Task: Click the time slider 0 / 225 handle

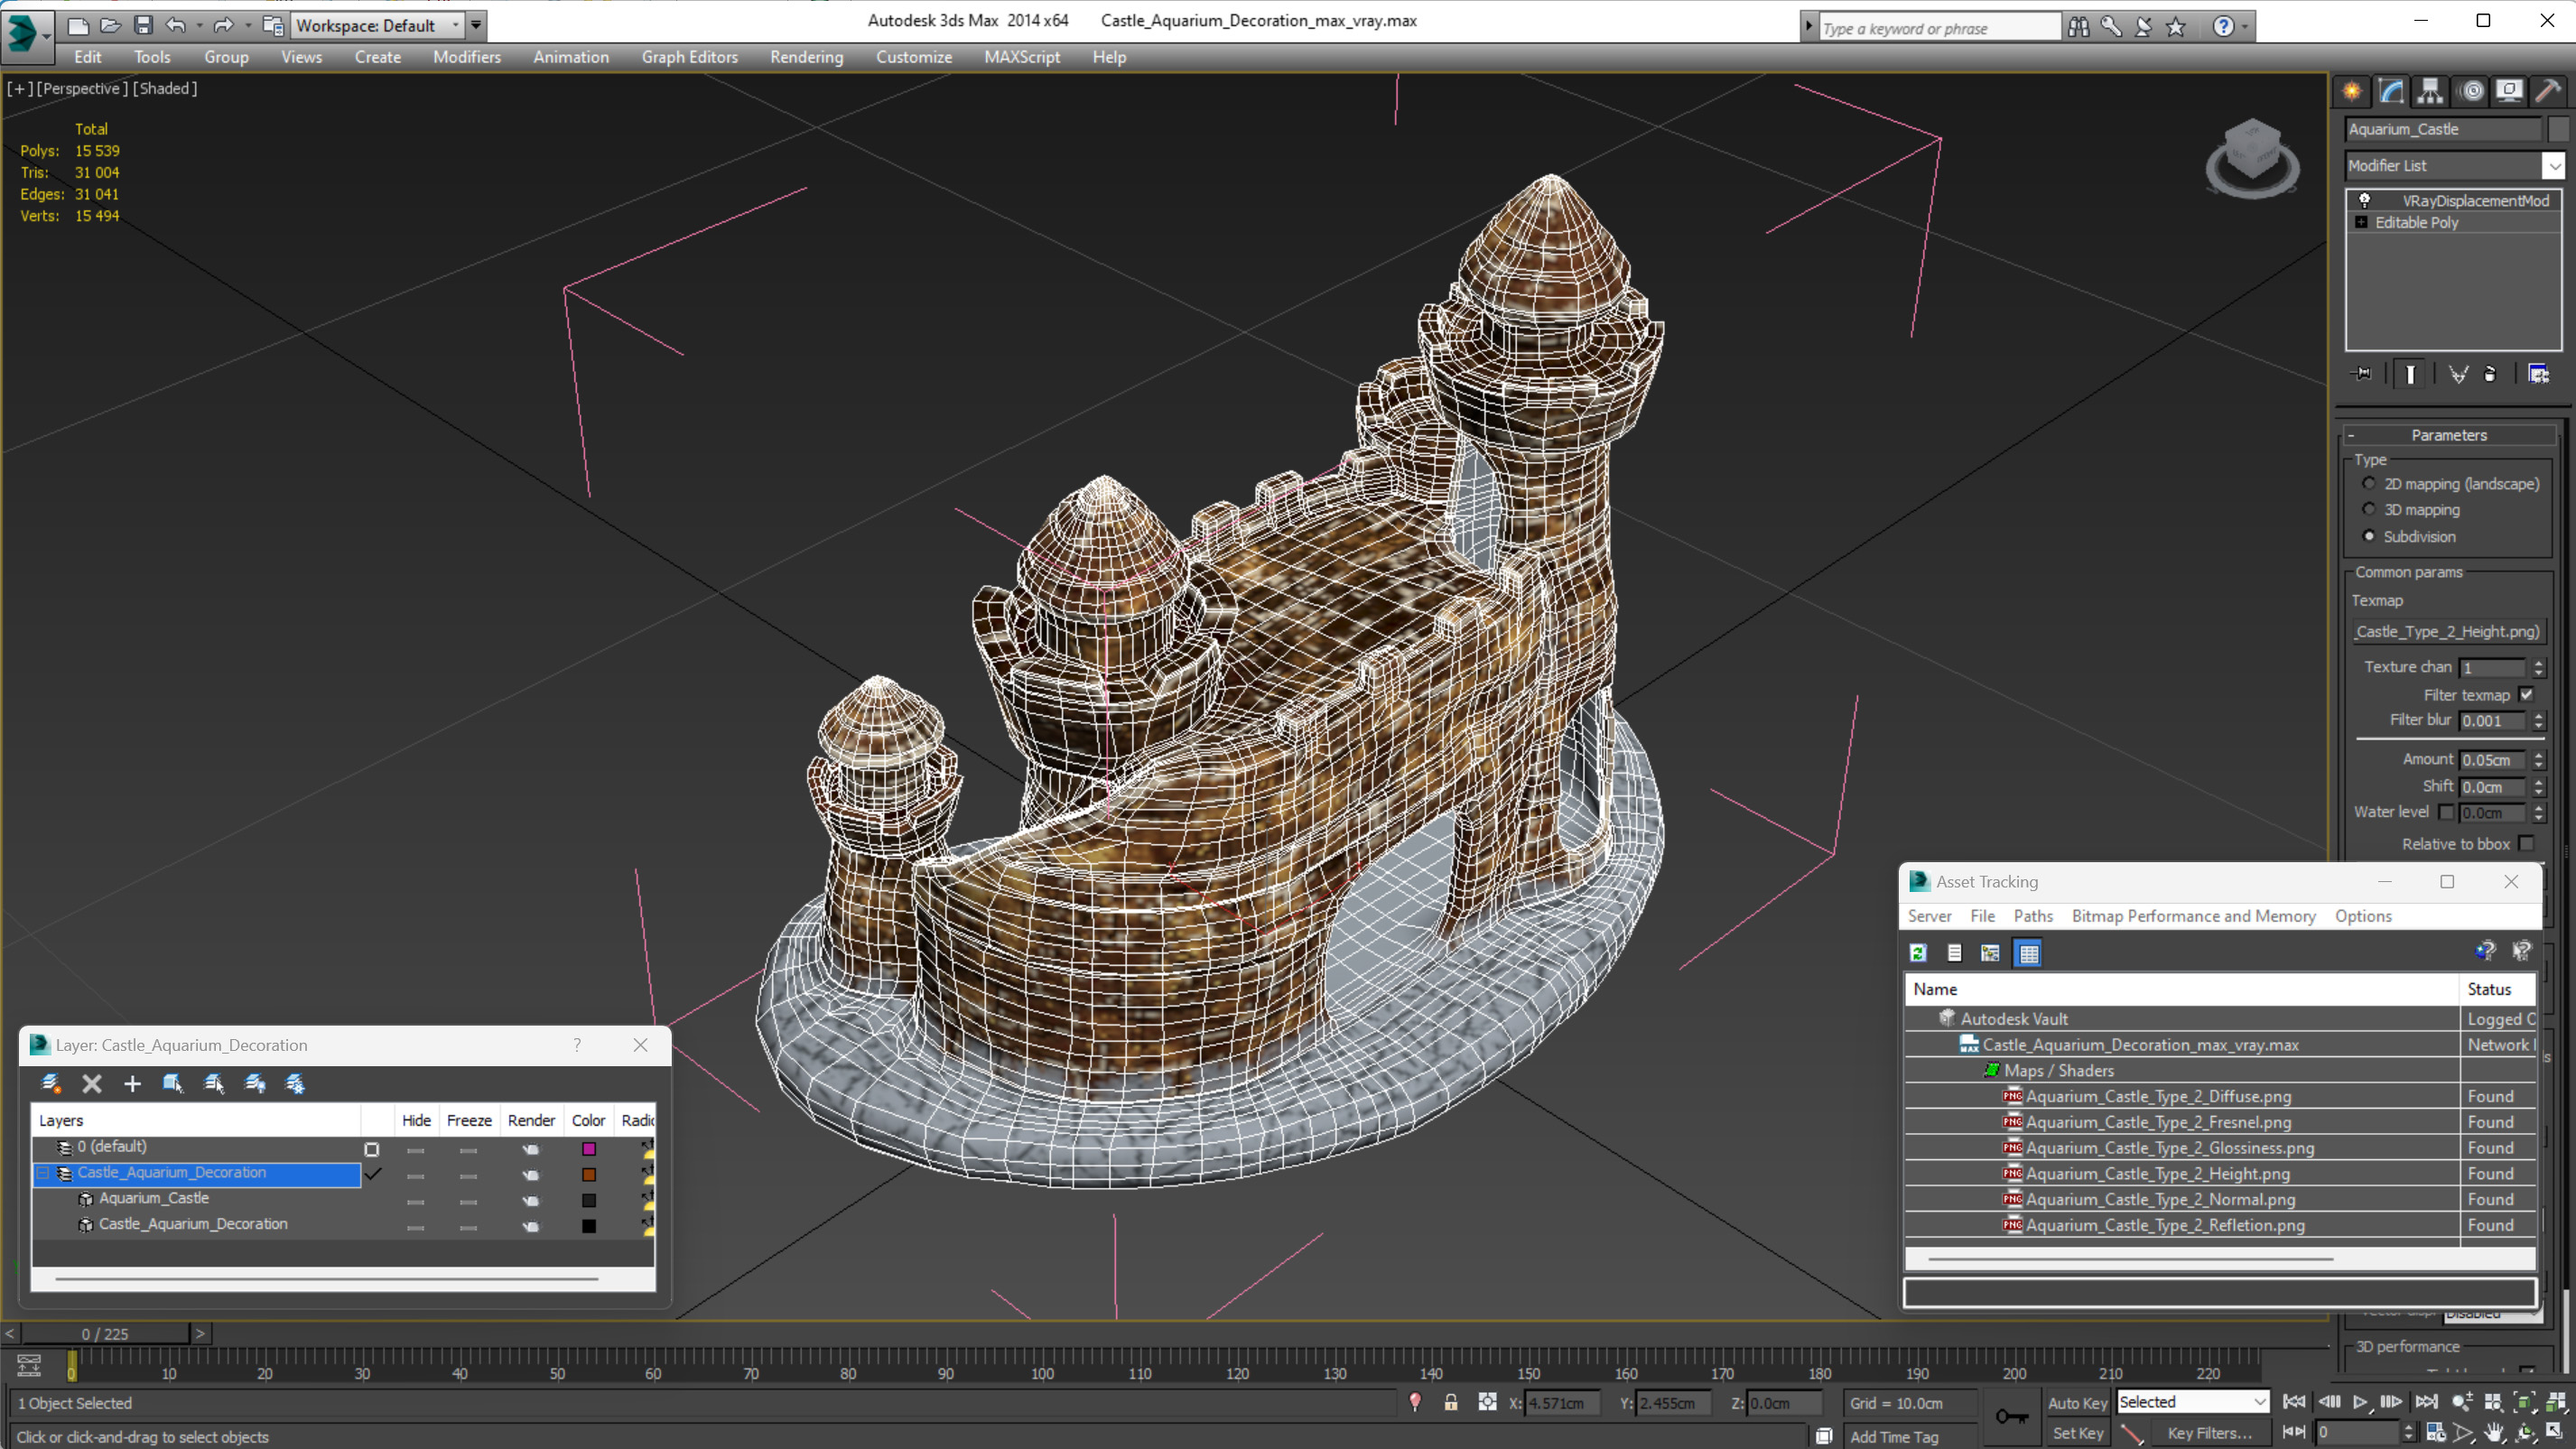Action: (105, 1334)
